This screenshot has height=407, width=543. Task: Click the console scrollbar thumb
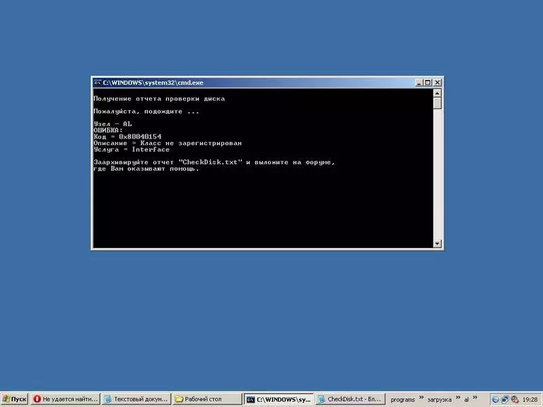click(437, 103)
